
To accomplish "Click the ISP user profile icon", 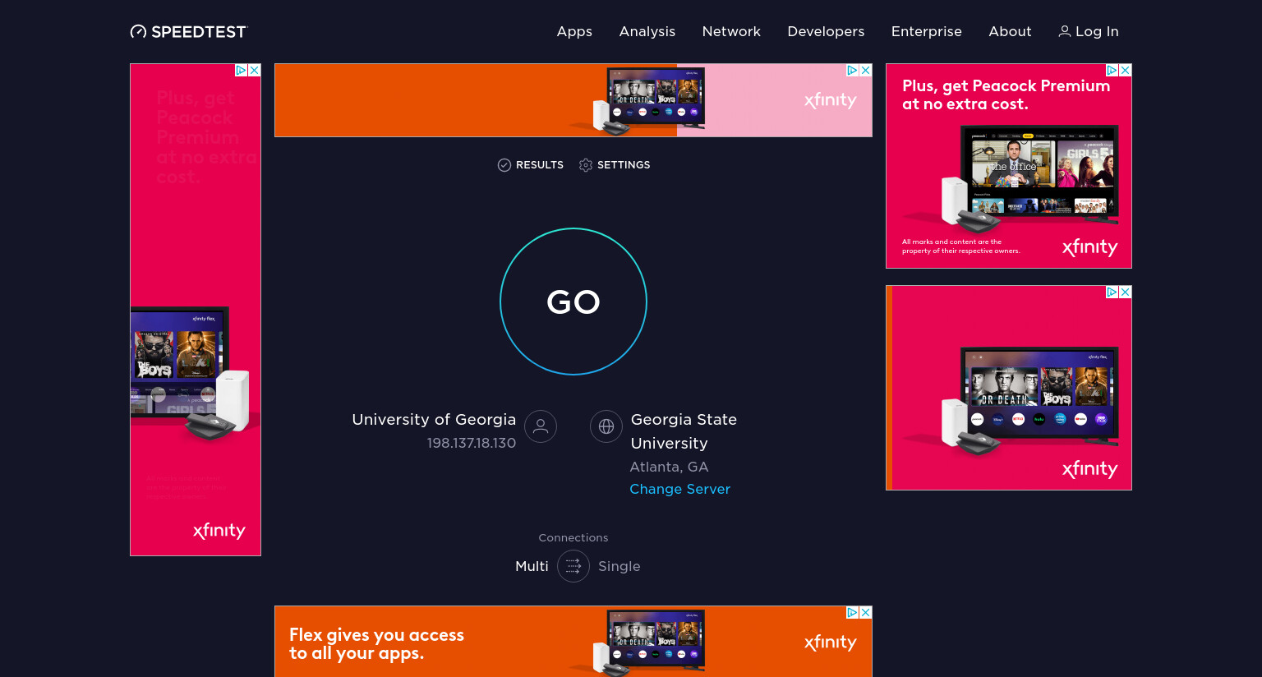I will point(541,426).
